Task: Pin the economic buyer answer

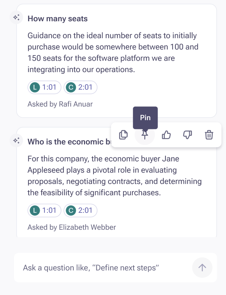Action: pyautogui.click(x=145, y=135)
